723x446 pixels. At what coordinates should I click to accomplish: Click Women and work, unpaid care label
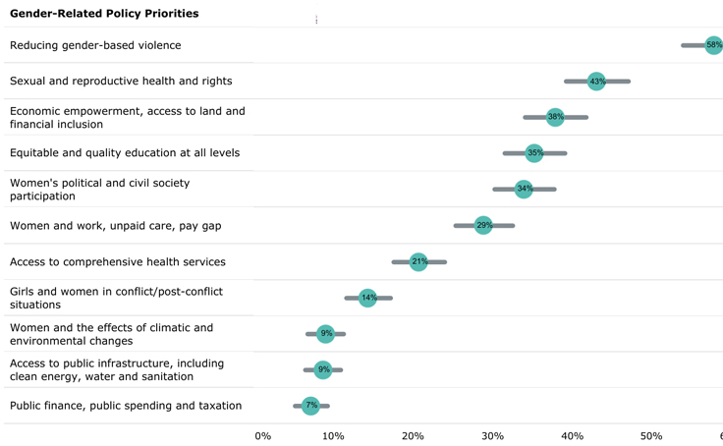point(115,226)
